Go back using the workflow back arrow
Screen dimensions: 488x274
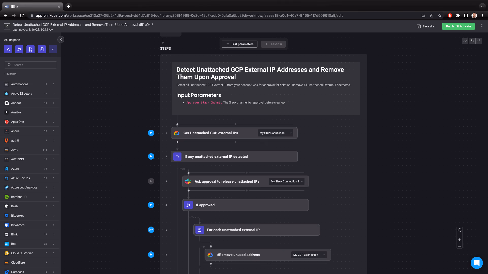tap(7, 26)
